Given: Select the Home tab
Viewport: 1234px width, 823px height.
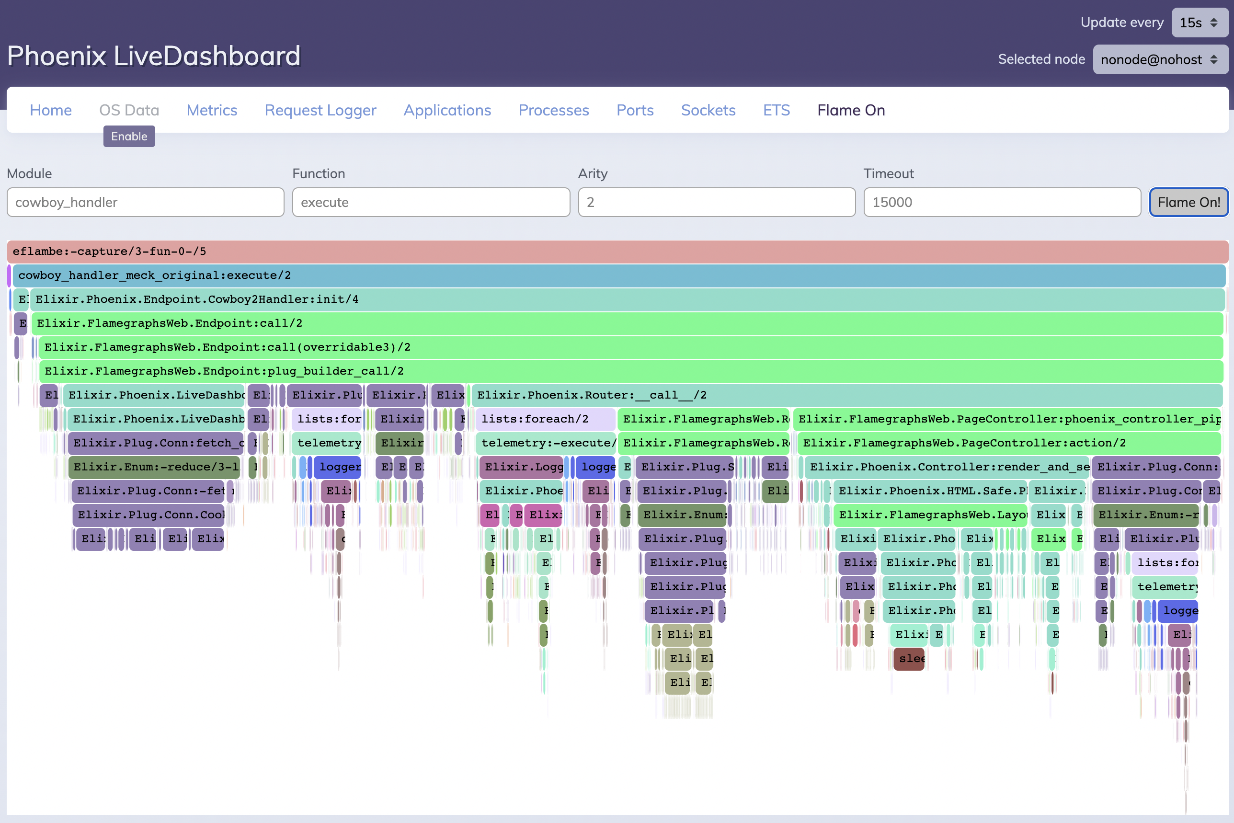Looking at the screenshot, I should click(x=50, y=109).
